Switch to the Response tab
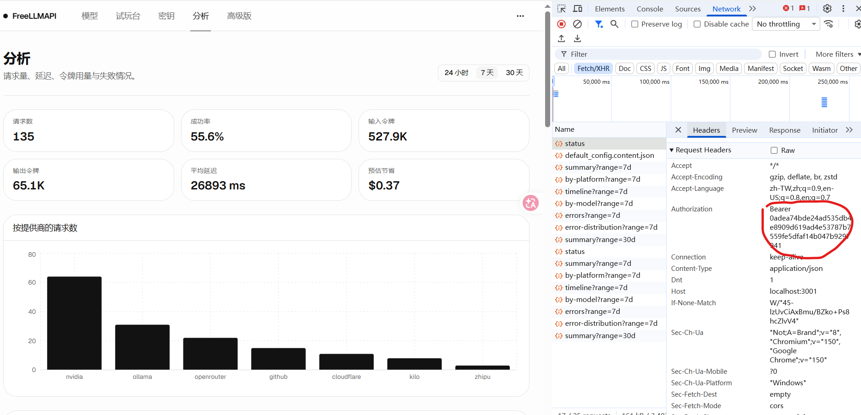 (784, 130)
